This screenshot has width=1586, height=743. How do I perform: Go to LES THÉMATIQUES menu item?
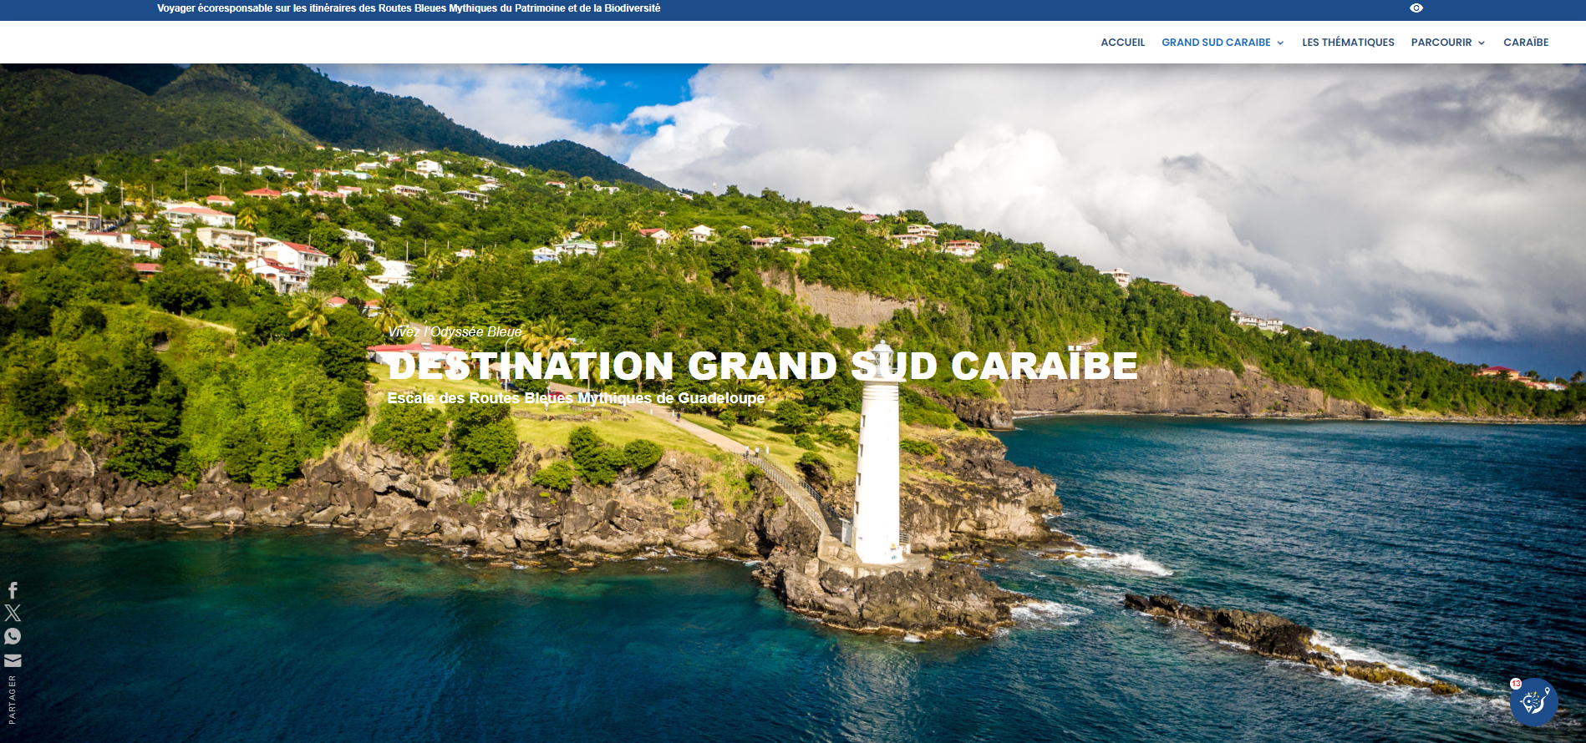(x=1348, y=43)
